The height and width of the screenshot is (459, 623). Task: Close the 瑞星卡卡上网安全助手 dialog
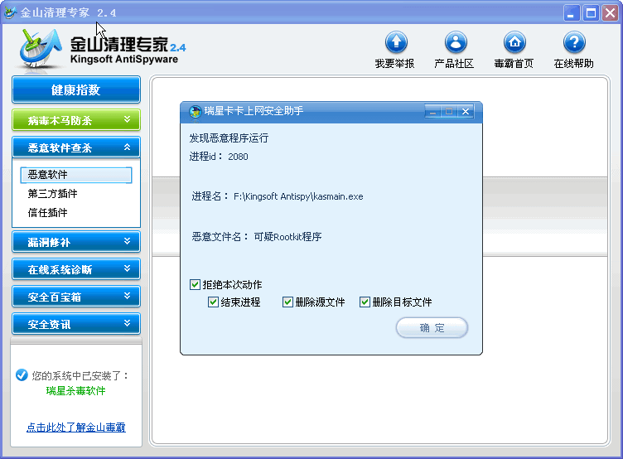(x=466, y=112)
